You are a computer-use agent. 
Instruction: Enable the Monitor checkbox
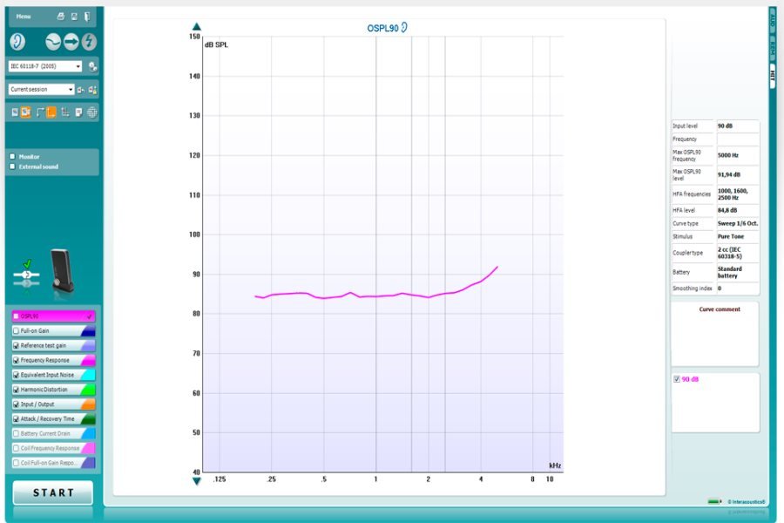click(x=12, y=157)
